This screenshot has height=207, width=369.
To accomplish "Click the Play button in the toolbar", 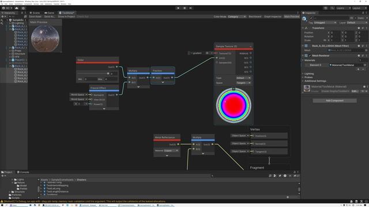I will pyautogui.click(x=178, y=8).
